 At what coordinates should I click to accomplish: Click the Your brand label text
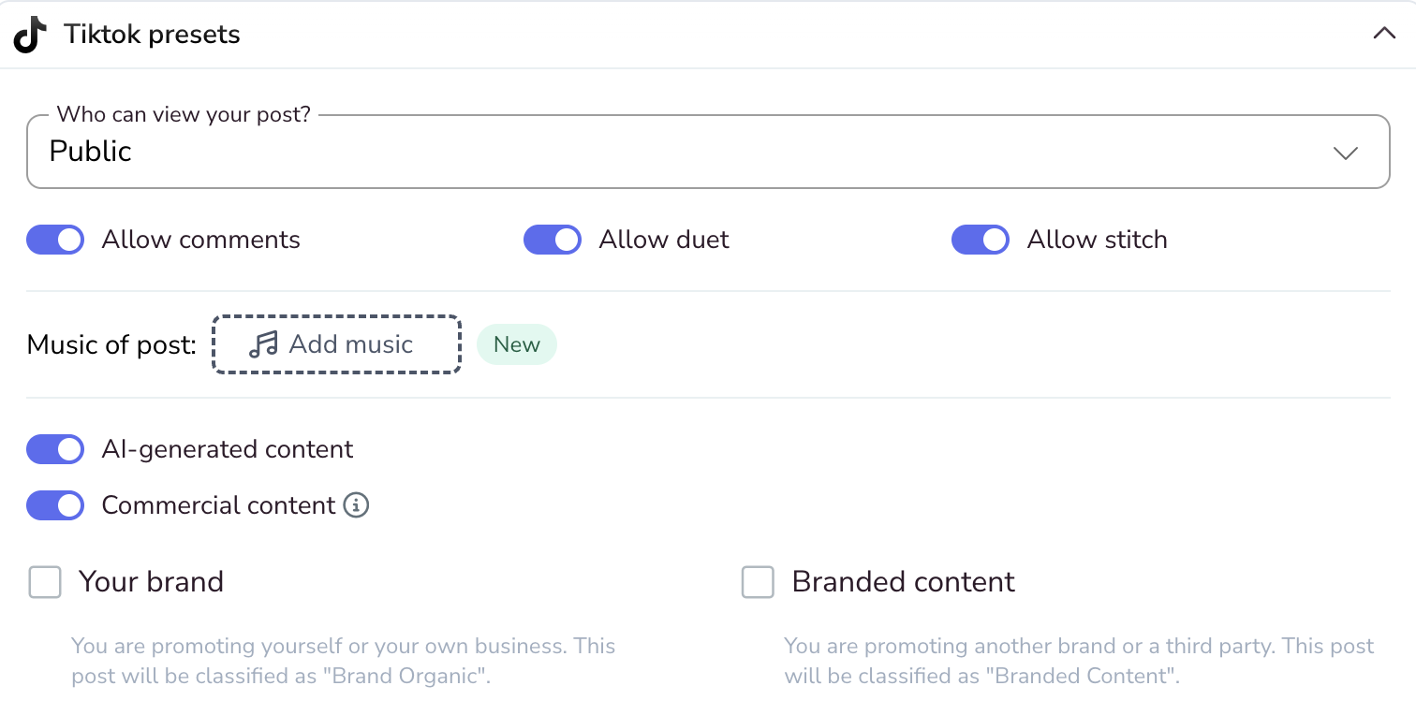pyautogui.click(x=151, y=582)
